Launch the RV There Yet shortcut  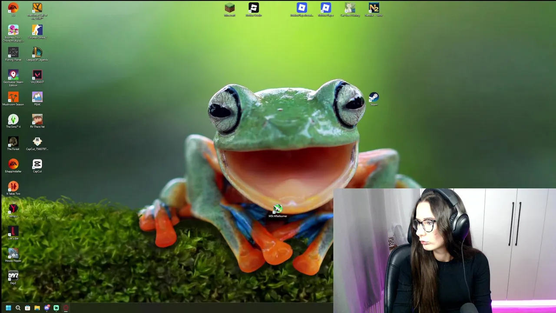[37, 119]
